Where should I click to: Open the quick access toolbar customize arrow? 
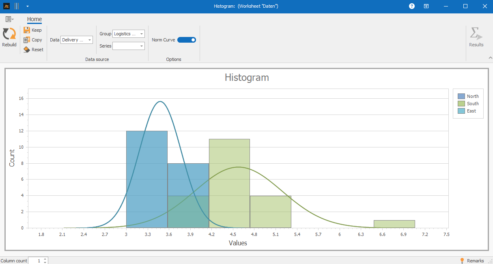[27, 6]
